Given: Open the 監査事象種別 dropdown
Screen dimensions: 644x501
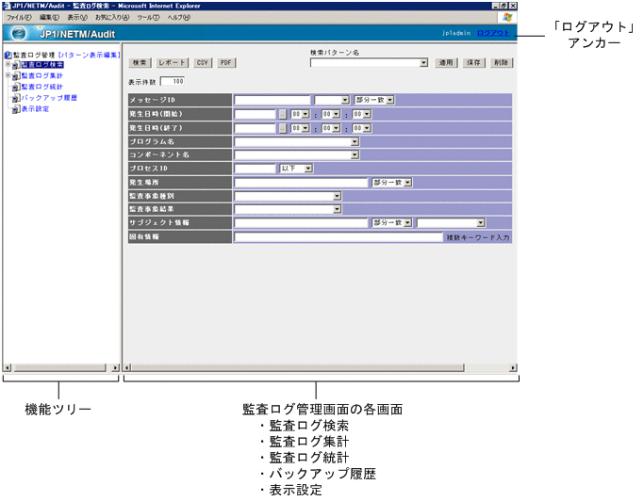Looking at the screenshot, I should click(x=337, y=196).
